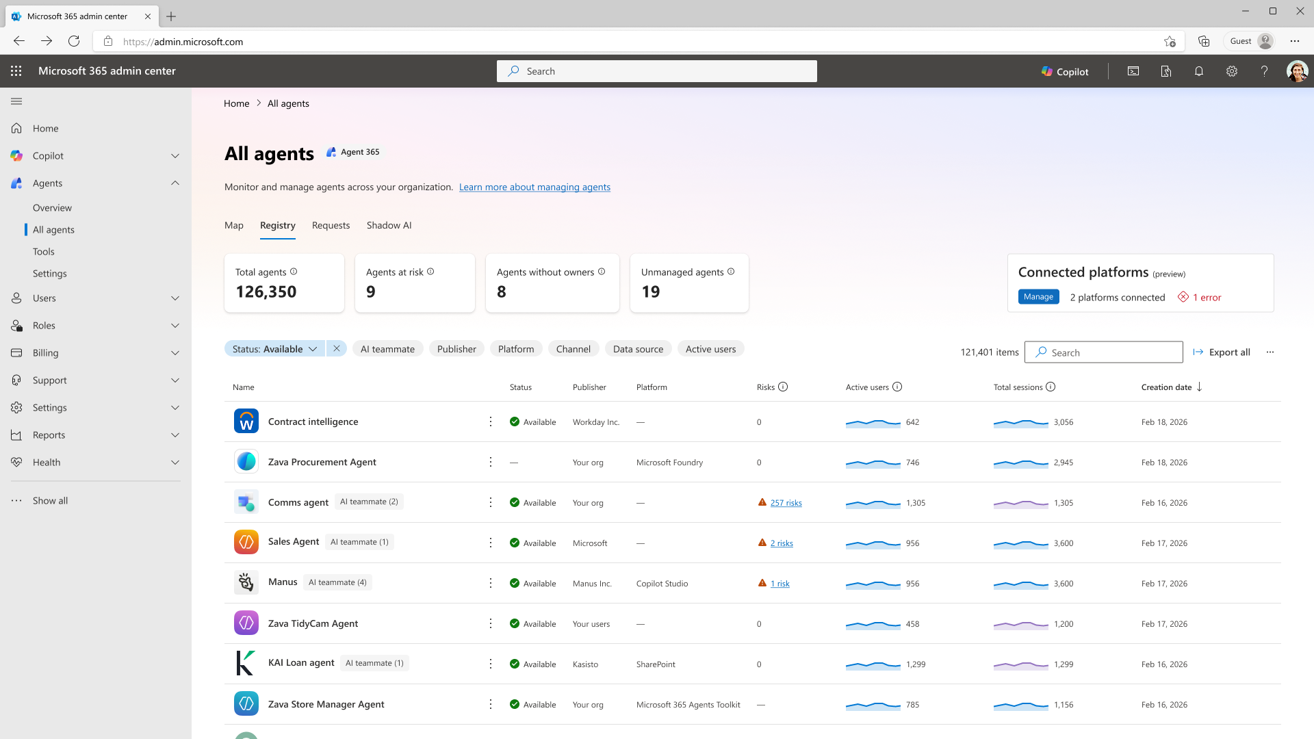Switch to the Registry tab
Image resolution: width=1314 pixels, height=739 pixels.
[x=278, y=225]
